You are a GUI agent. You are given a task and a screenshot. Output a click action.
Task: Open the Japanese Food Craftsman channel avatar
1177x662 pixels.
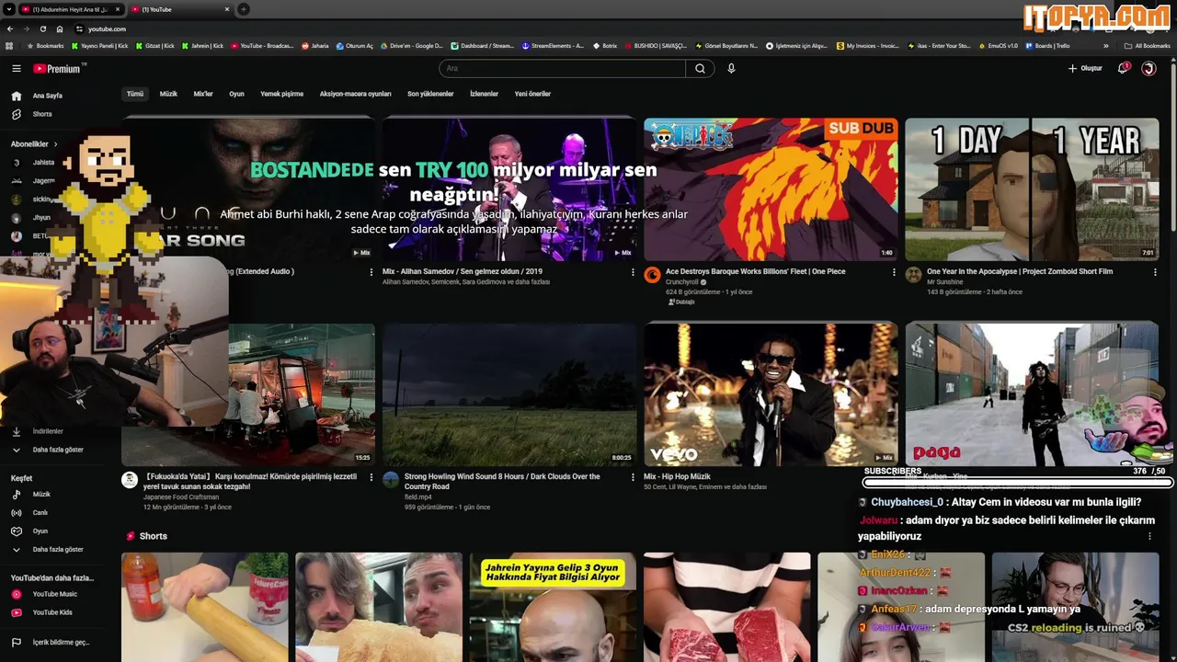click(130, 479)
